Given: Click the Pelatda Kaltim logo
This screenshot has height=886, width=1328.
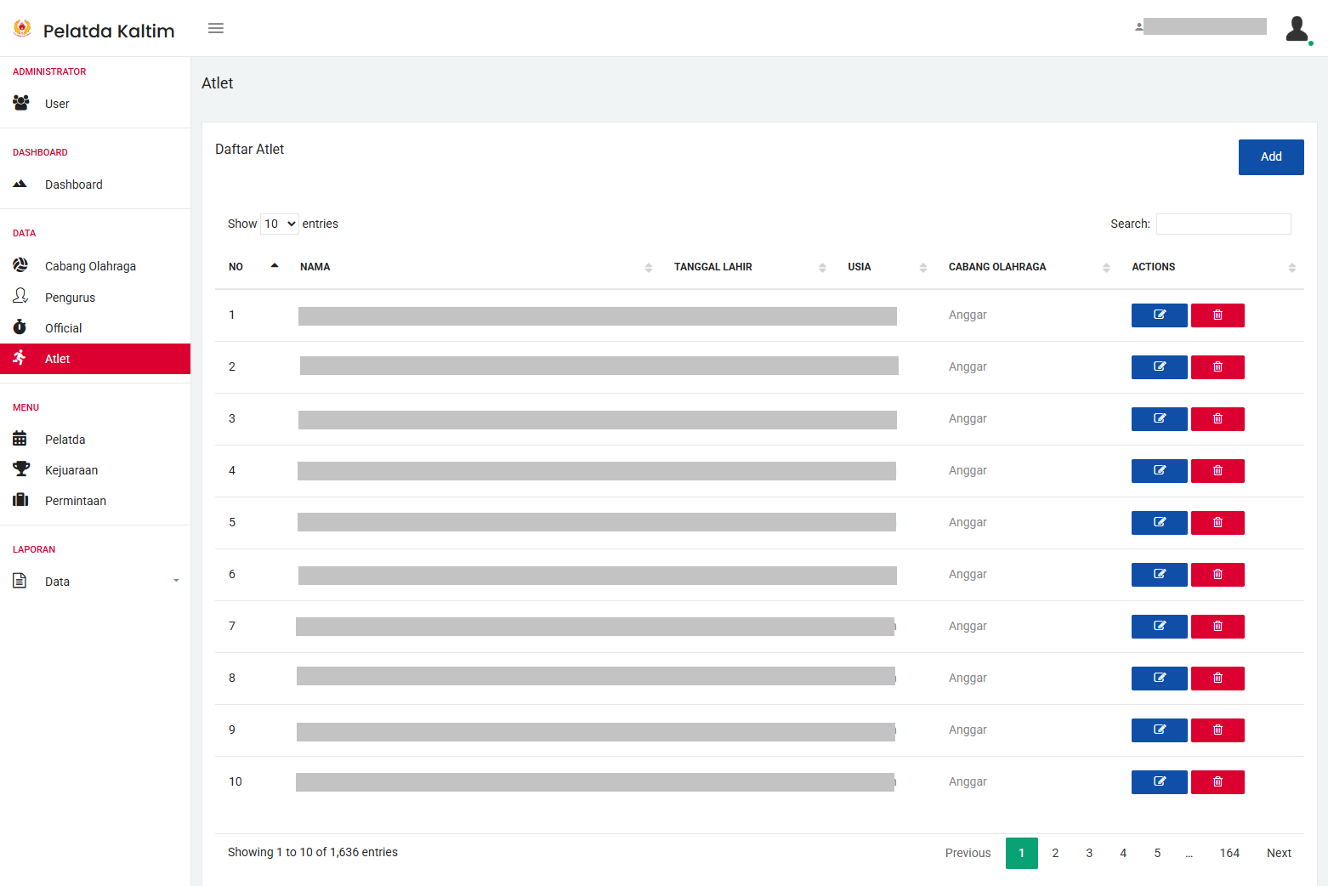Looking at the screenshot, I should pyautogui.click(x=94, y=31).
